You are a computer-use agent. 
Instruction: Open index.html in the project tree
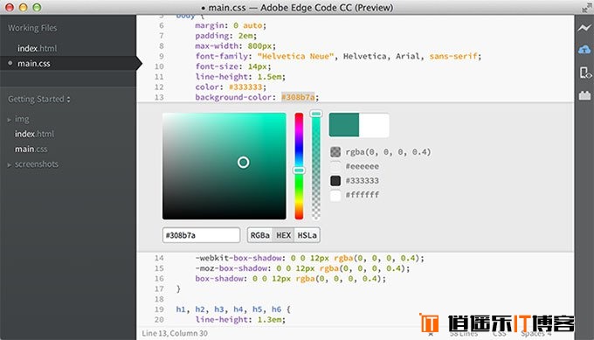pos(34,134)
